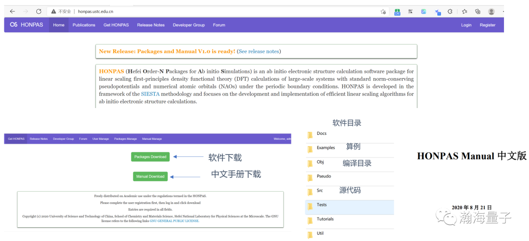Click the date 2020 年 8 月 21 日
Screen dimensions: 529x241
[x=472, y=207]
